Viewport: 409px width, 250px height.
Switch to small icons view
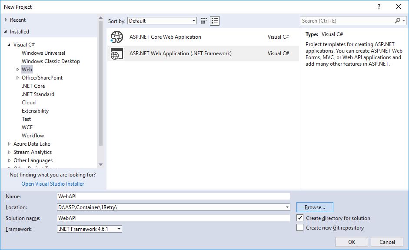204,21
